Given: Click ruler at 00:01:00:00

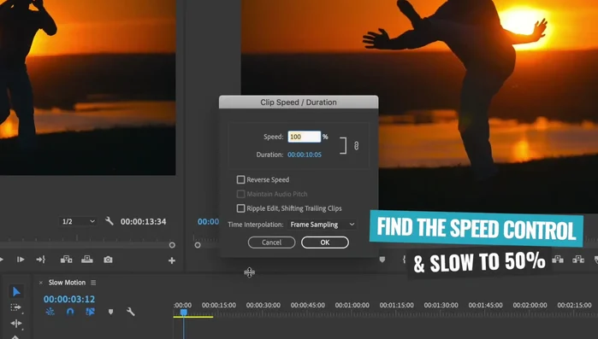Looking at the screenshot, I should pos(352,305).
